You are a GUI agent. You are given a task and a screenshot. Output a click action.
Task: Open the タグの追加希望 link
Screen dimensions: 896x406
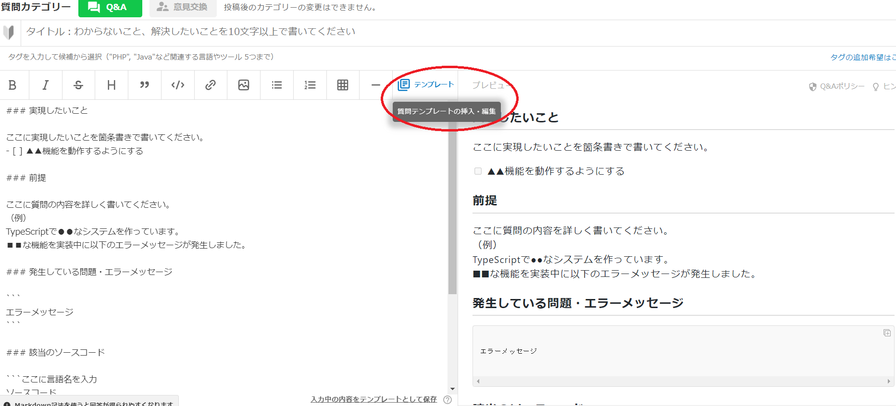point(863,57)
